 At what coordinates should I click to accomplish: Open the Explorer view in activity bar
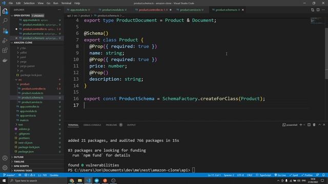[5, 11]
